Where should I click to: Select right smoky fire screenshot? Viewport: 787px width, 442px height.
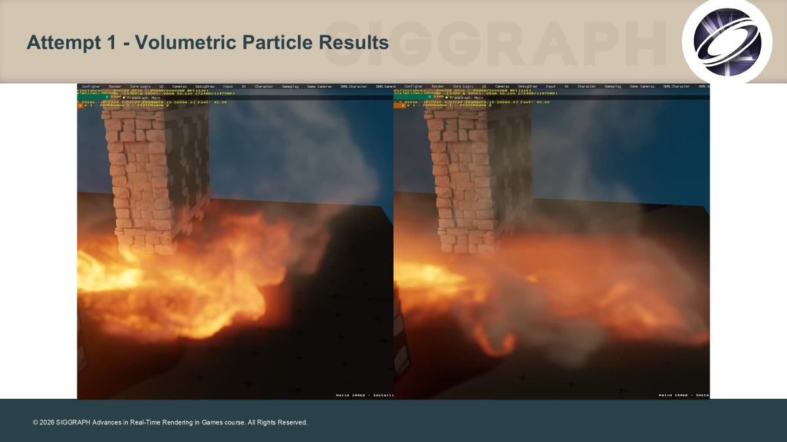tap(552, 241)
